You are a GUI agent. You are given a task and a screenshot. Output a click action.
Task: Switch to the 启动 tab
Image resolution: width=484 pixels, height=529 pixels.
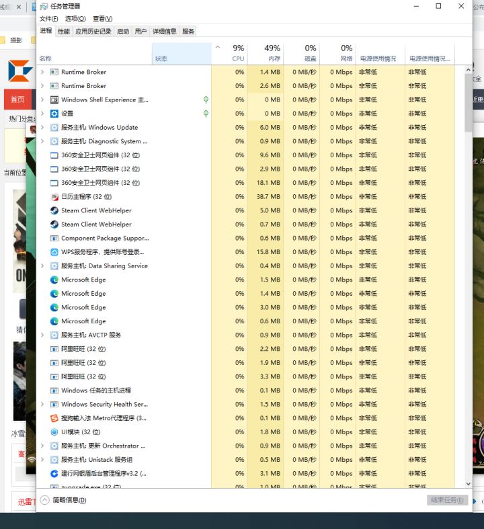tap(123, 32)
